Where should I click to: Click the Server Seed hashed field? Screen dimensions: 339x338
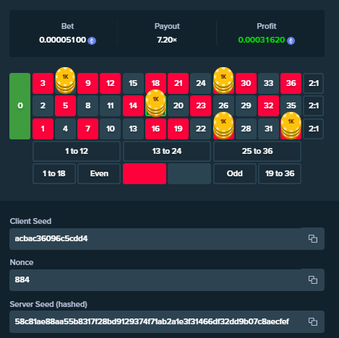pos(167,321)
